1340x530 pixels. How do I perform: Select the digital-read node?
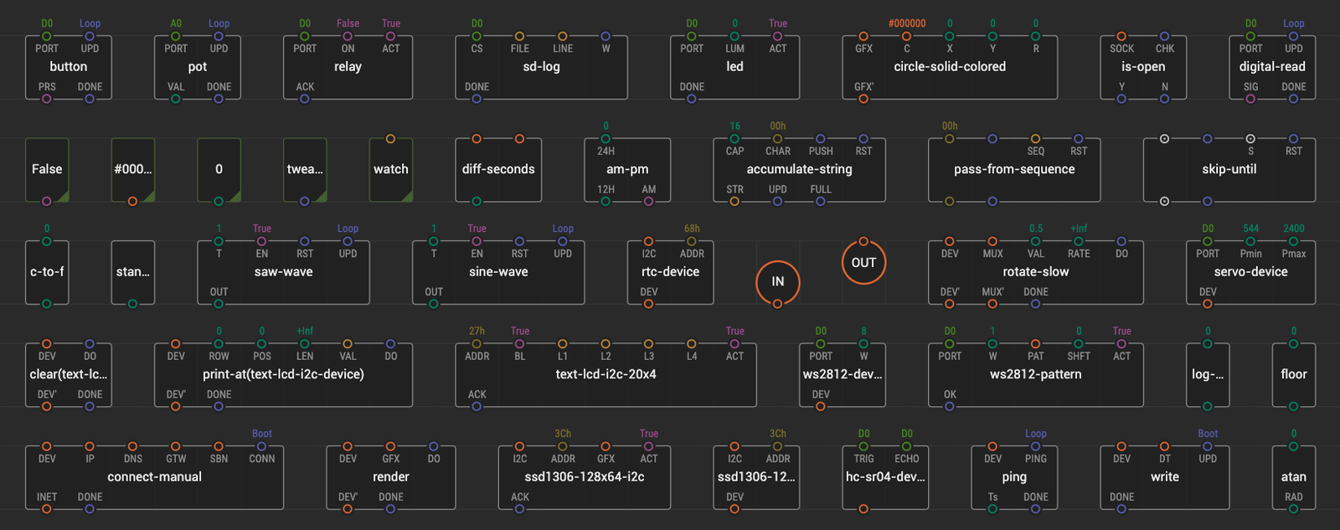tap(1272, 67)
